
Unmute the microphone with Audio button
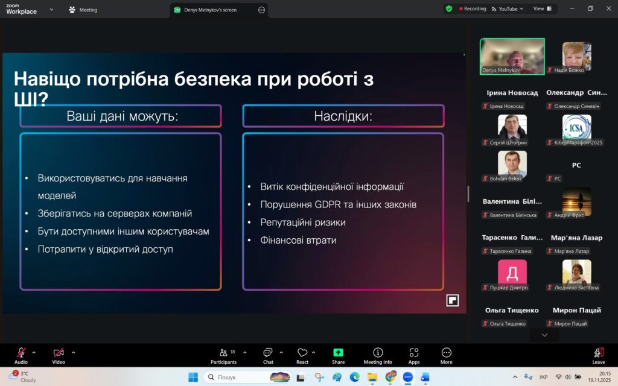(21, 355)
